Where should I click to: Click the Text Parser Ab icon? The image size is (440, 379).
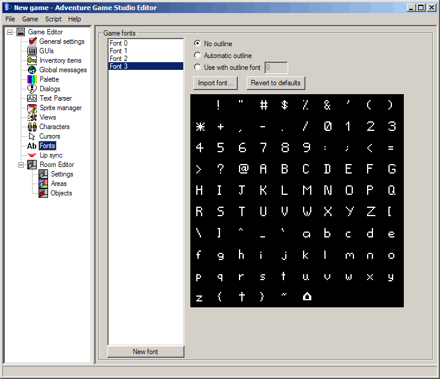(32, 98)
